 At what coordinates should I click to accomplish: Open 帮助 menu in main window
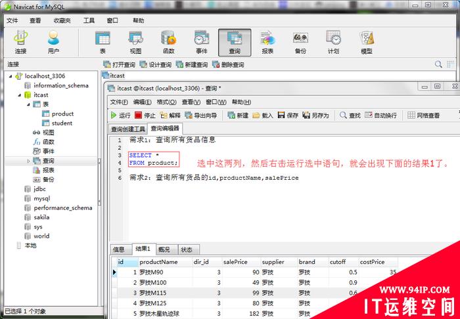(x=139, y=20)
